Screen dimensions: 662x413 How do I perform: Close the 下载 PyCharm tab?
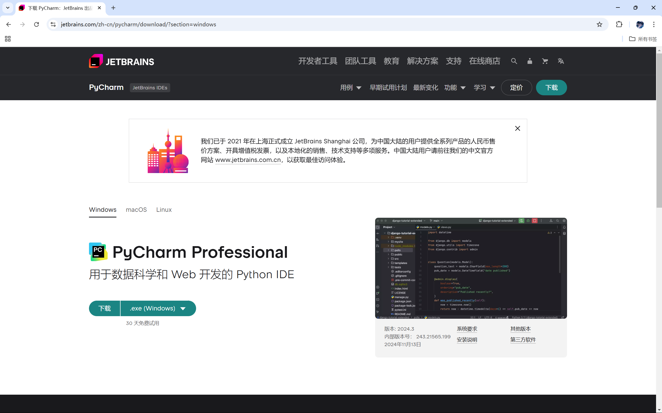point(99,8)
